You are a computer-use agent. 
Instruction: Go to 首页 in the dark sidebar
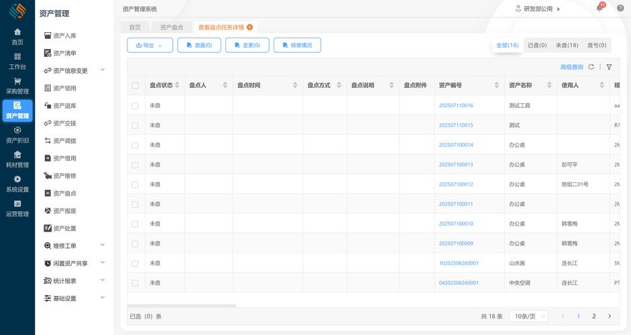point(17,37)
